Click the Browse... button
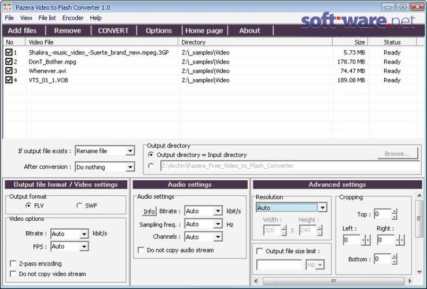427x289 pixels. pyautogui.click(x=397, y=154)
